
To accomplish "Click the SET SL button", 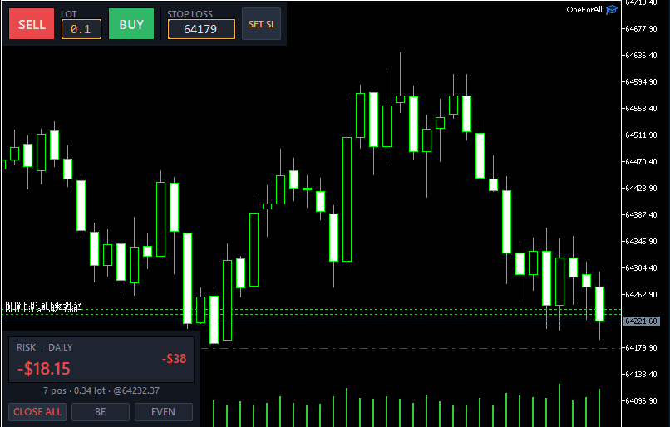I will 262,24.
